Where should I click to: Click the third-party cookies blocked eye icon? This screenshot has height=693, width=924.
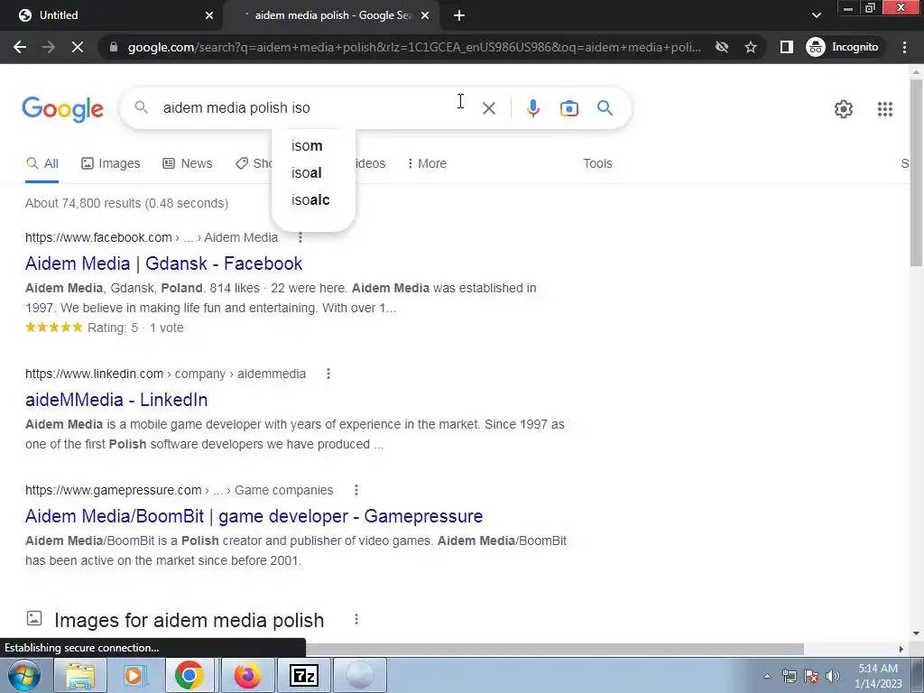tap(721, 47)
